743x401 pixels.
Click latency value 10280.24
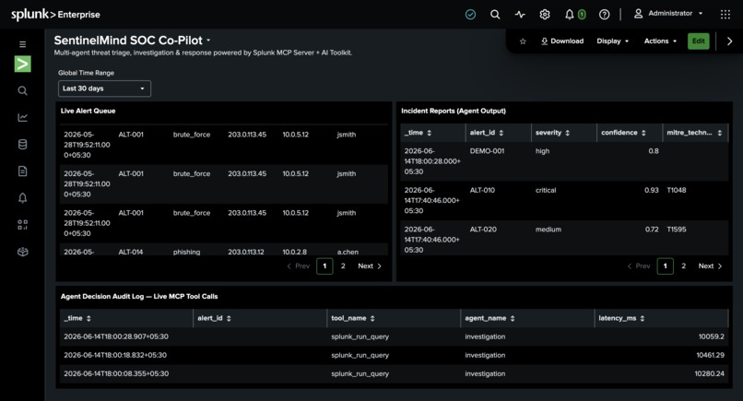click(x=710, y=373)
